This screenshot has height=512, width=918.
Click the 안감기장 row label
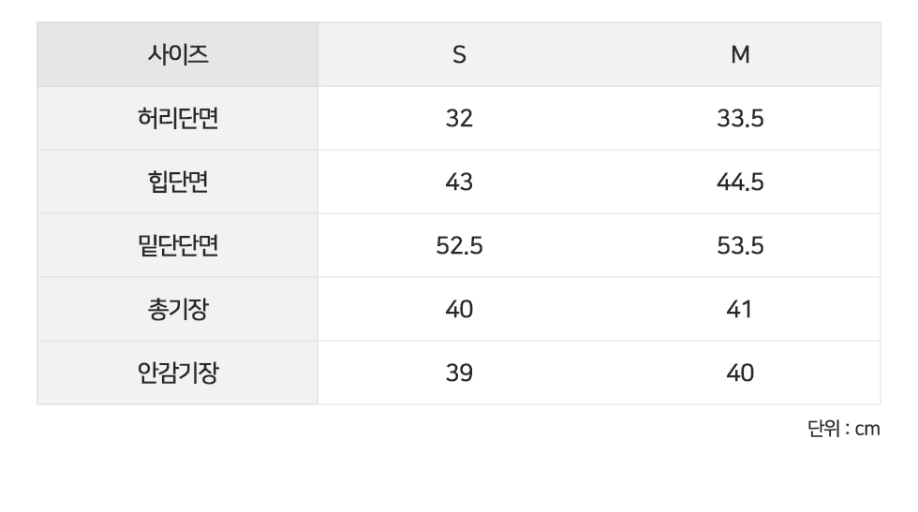[x=178, y=373]
